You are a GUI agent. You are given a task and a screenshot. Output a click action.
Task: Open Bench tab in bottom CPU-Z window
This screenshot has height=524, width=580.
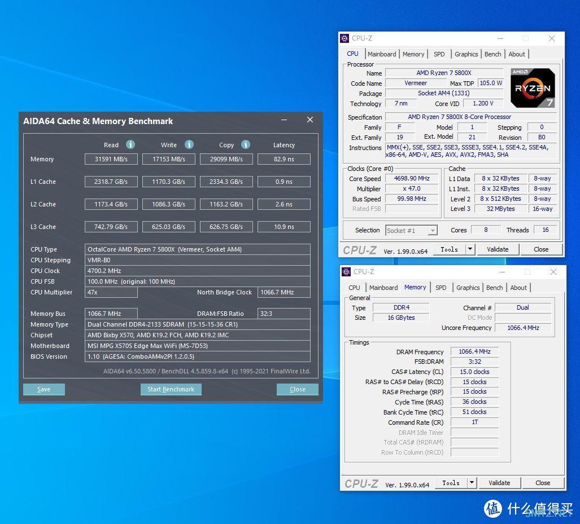495,288
